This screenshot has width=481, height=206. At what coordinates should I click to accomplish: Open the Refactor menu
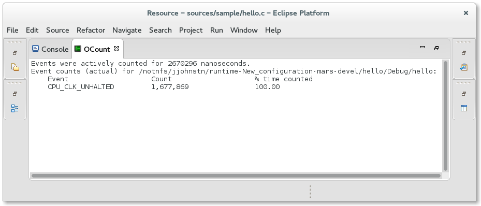(x=91, y=30)
